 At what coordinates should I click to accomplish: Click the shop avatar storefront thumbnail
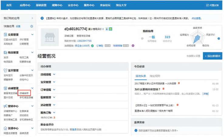51,37
